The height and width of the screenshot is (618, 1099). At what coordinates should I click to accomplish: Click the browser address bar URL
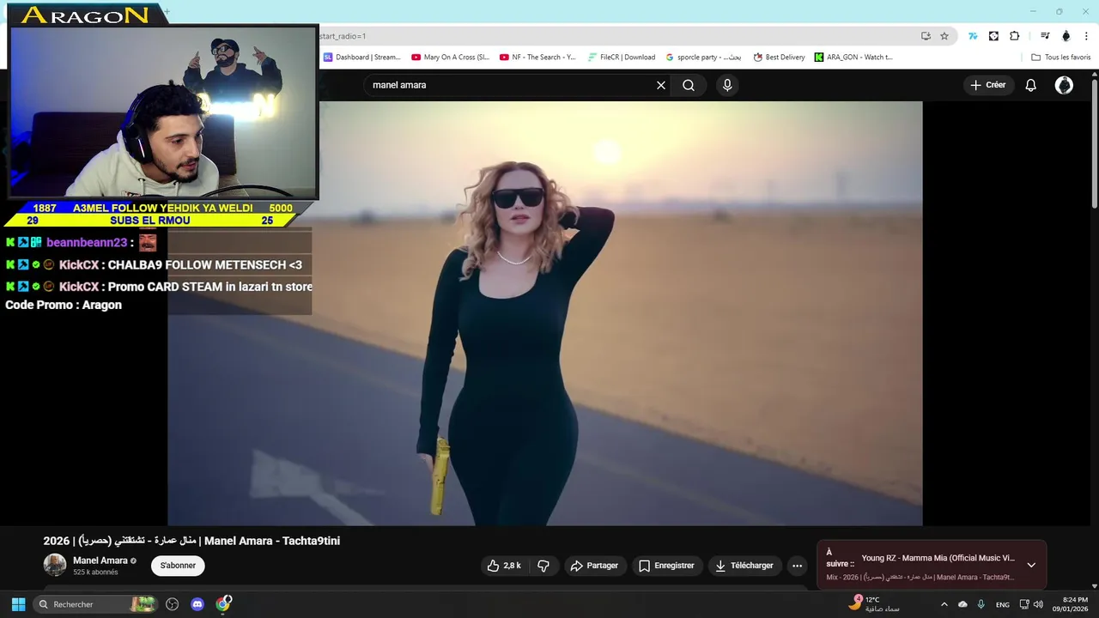(x=616, y=36)
